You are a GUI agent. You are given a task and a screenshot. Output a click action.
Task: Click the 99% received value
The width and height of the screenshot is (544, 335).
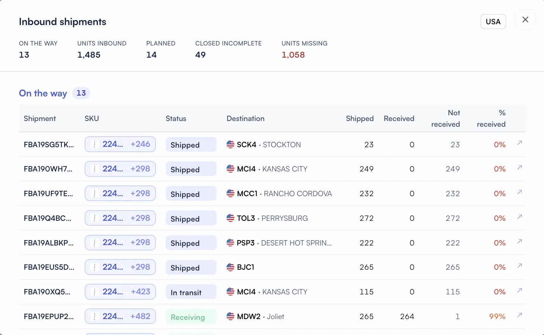497,316
